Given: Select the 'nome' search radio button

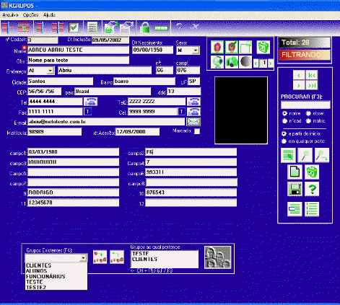Looking at the screenshot, I should pos(284,113).
